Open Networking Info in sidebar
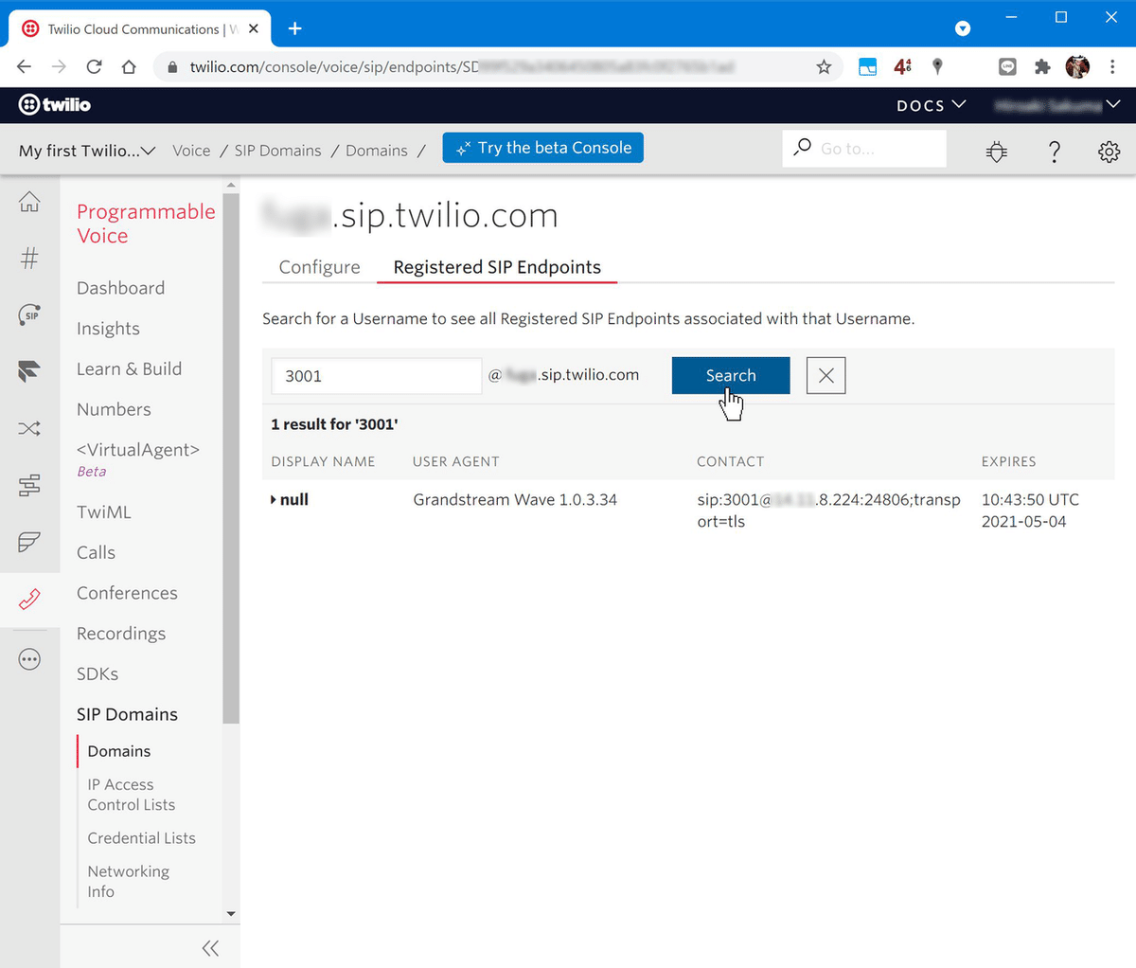 [128, 881]
